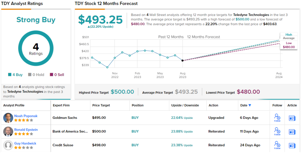
Task: Click the 4 Ratings donut chart
Action: pos(36,49)
